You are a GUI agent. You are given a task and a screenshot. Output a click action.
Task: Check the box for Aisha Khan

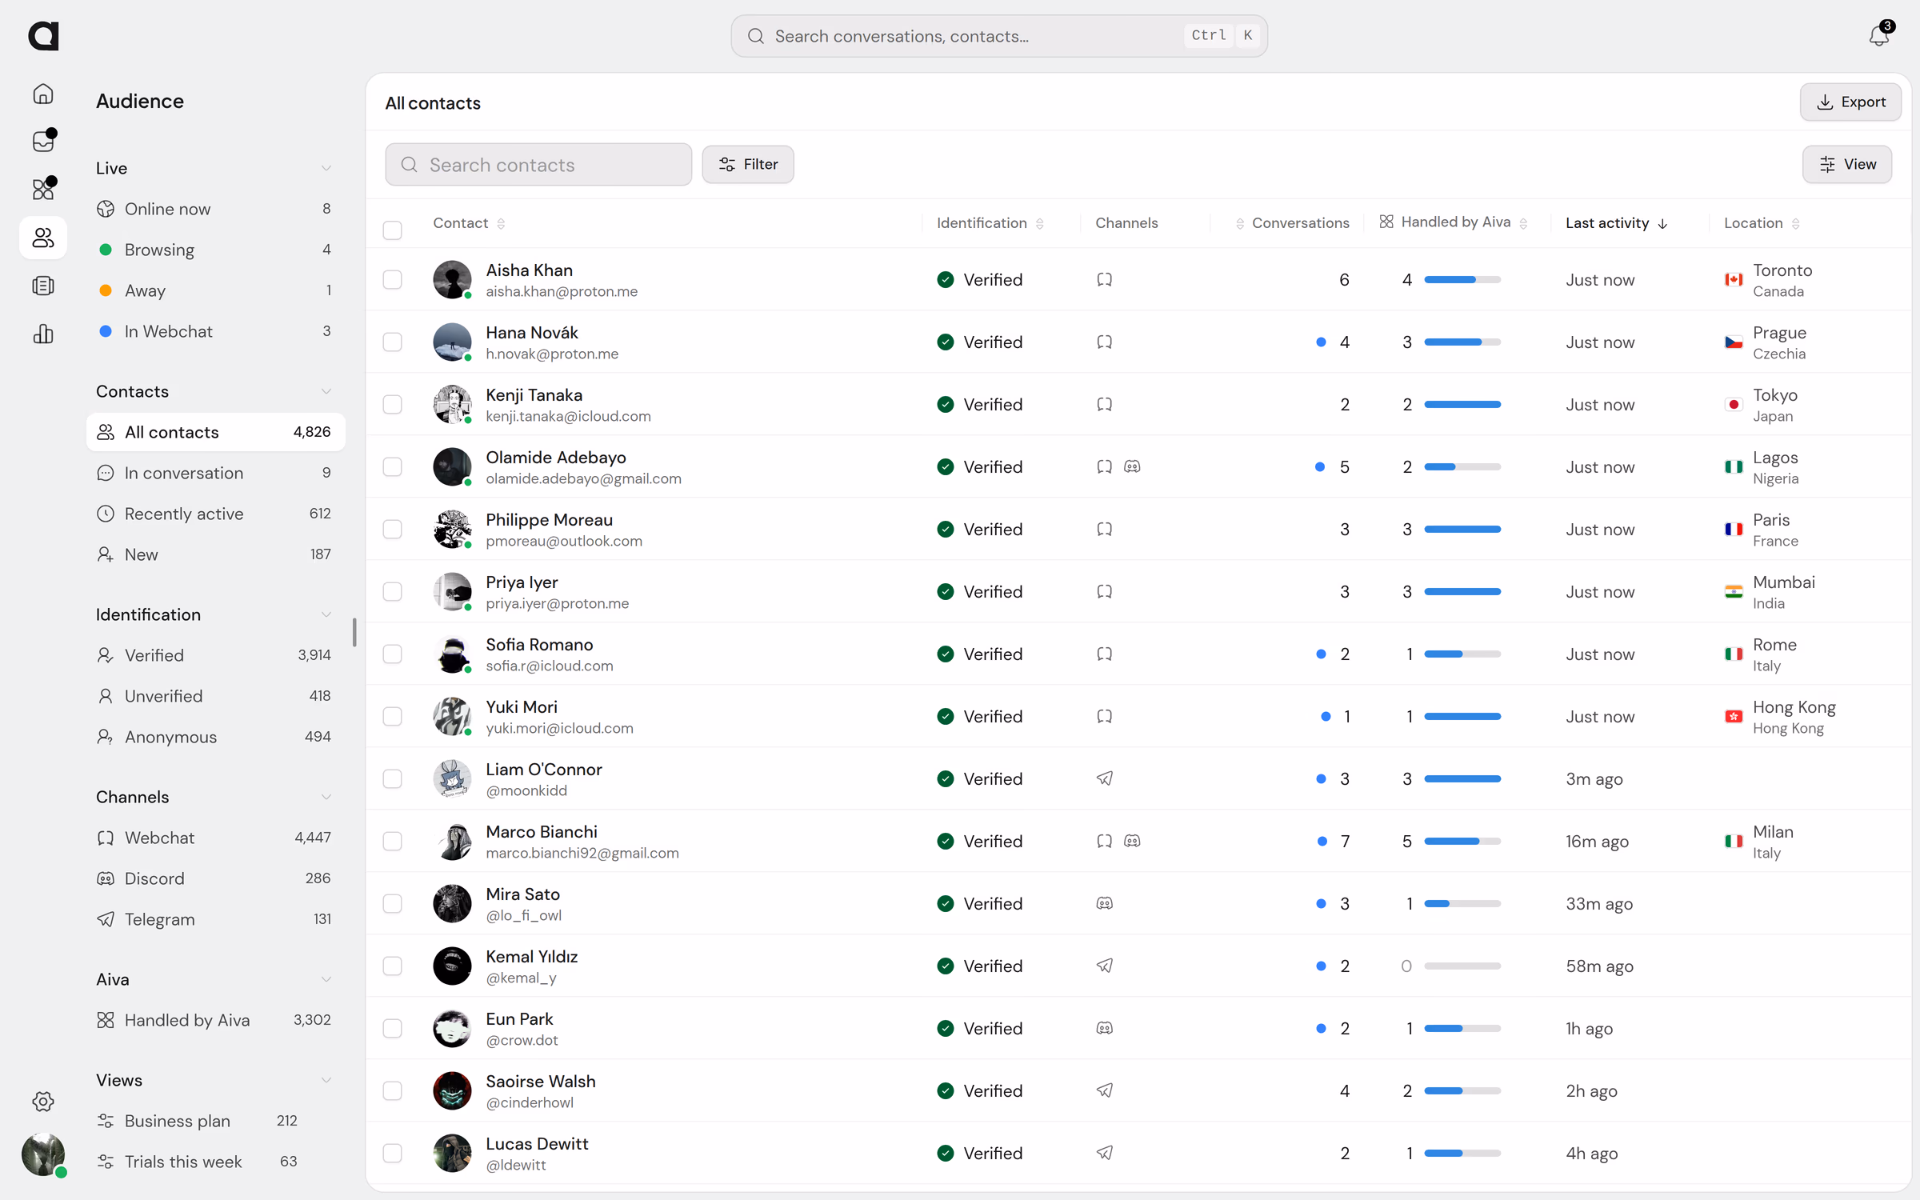[x=392, y=279]
